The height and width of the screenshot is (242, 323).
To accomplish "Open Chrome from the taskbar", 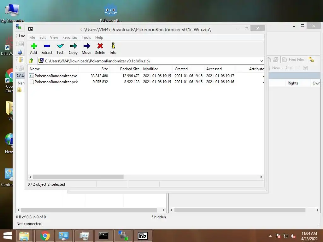I will click(45, 236).
